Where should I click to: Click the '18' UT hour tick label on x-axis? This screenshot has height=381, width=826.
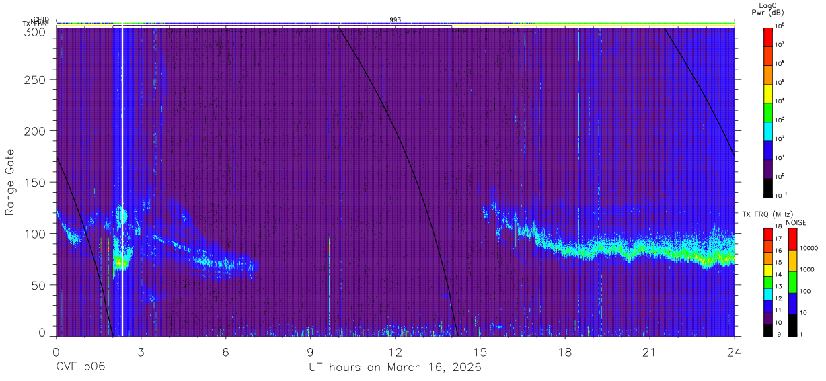[564, 351]
